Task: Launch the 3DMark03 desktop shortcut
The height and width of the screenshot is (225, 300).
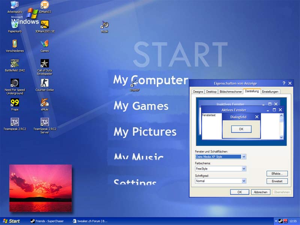Action: 45,5
